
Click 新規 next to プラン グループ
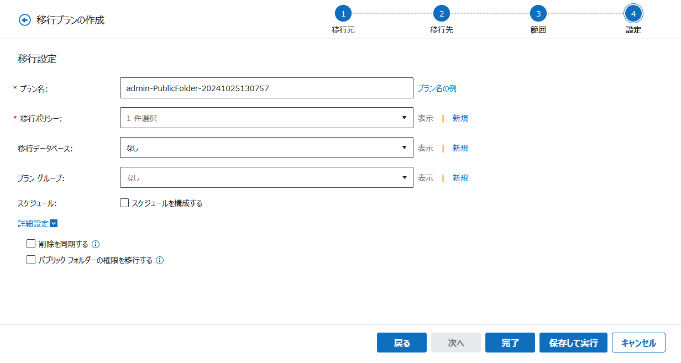(460, 178)
